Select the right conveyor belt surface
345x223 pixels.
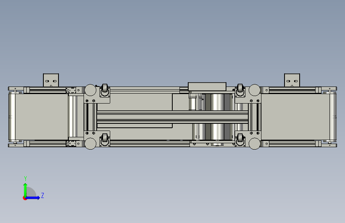click(295, 117)
